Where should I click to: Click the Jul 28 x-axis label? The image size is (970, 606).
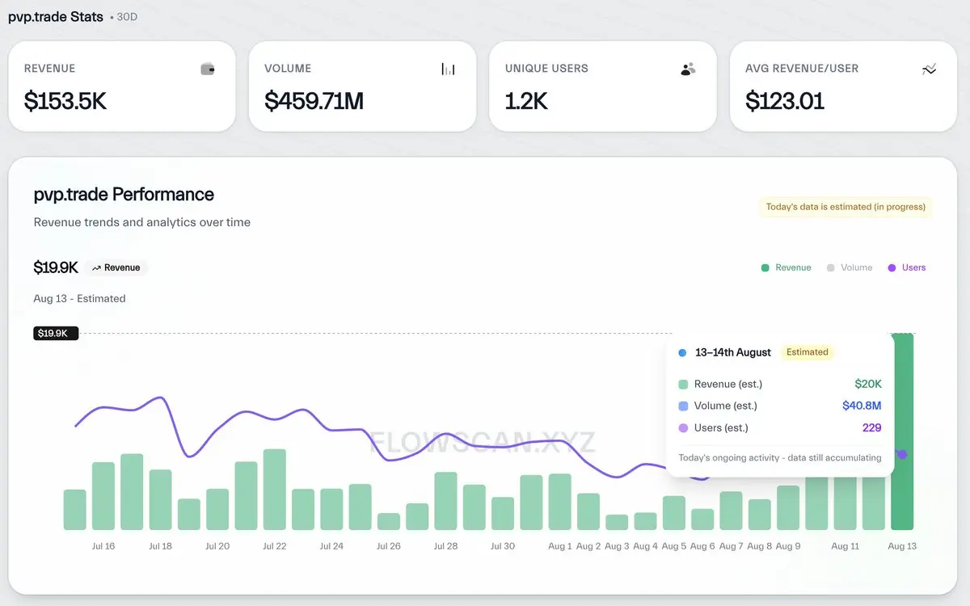(x=445, y=546)
